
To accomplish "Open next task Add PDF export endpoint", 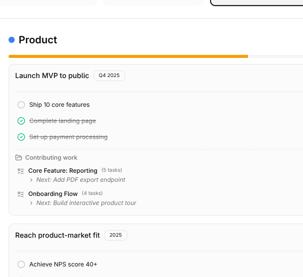I will click(81, 180).
